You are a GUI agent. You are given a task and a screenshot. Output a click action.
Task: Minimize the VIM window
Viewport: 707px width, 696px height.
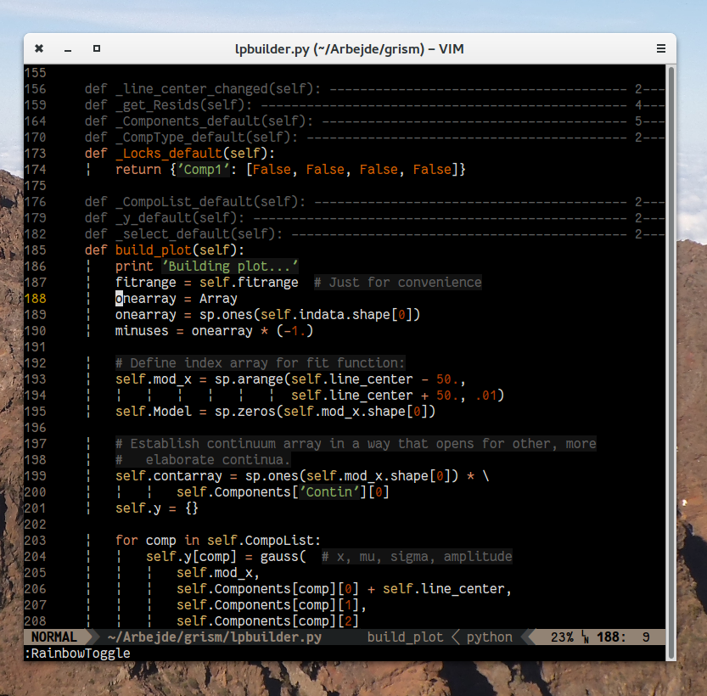click(x=68, y=49)
